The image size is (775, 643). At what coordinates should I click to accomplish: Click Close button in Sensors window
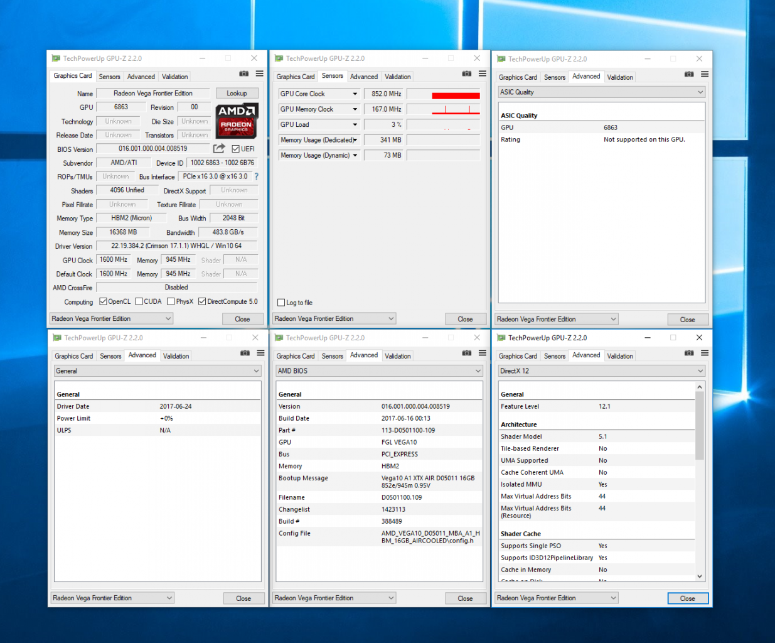465,319
